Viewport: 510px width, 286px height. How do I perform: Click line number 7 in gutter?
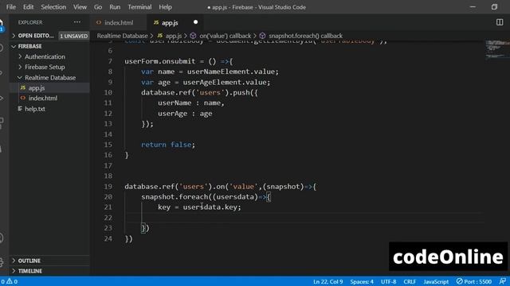pyautogui.click(x=110, y=61)
